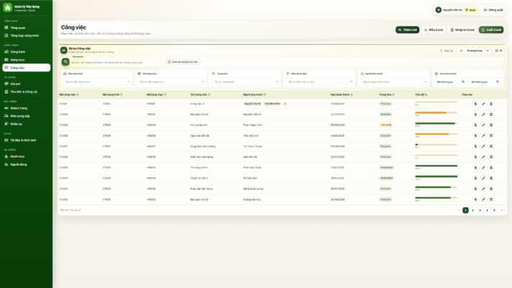The width and height of the screenshot is (512, 288).
Task: Focus the Công việc search input
Action: [114, 62]
